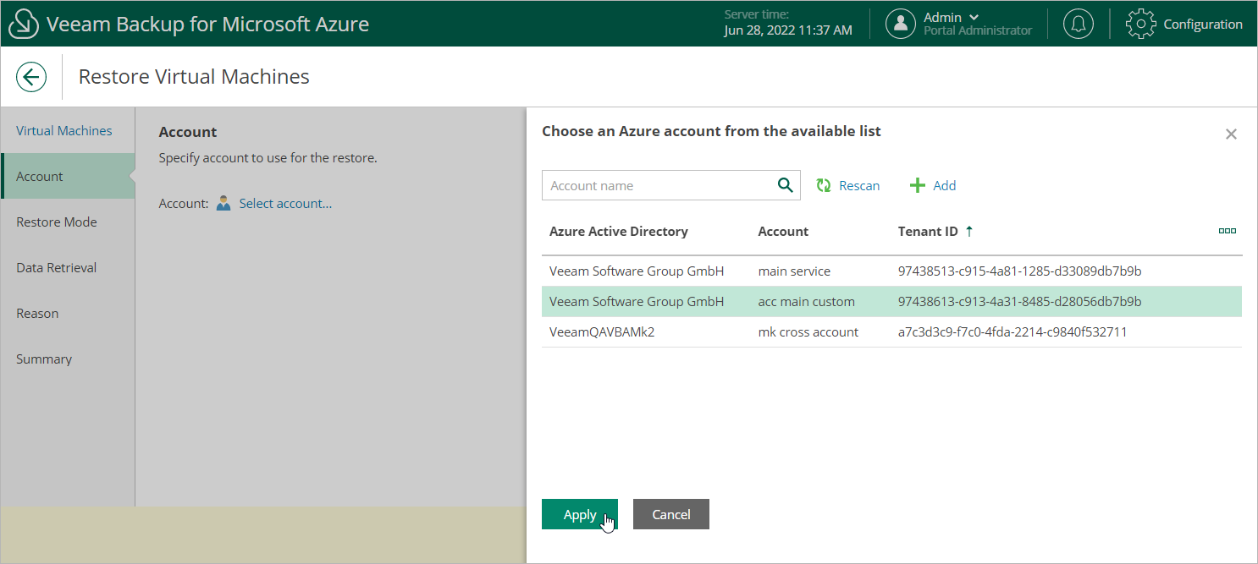Click the Rescan refresh icon
The image size is (1258, 564).
coord(824,185)
